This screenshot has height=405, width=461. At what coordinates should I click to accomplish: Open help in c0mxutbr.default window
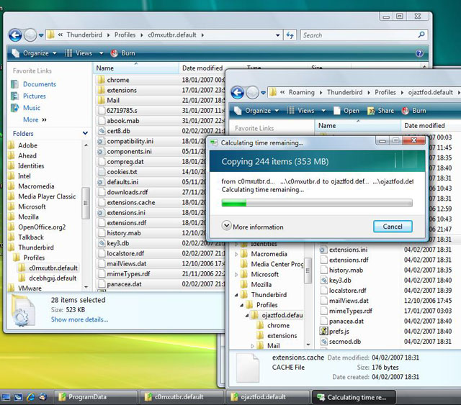419,53
